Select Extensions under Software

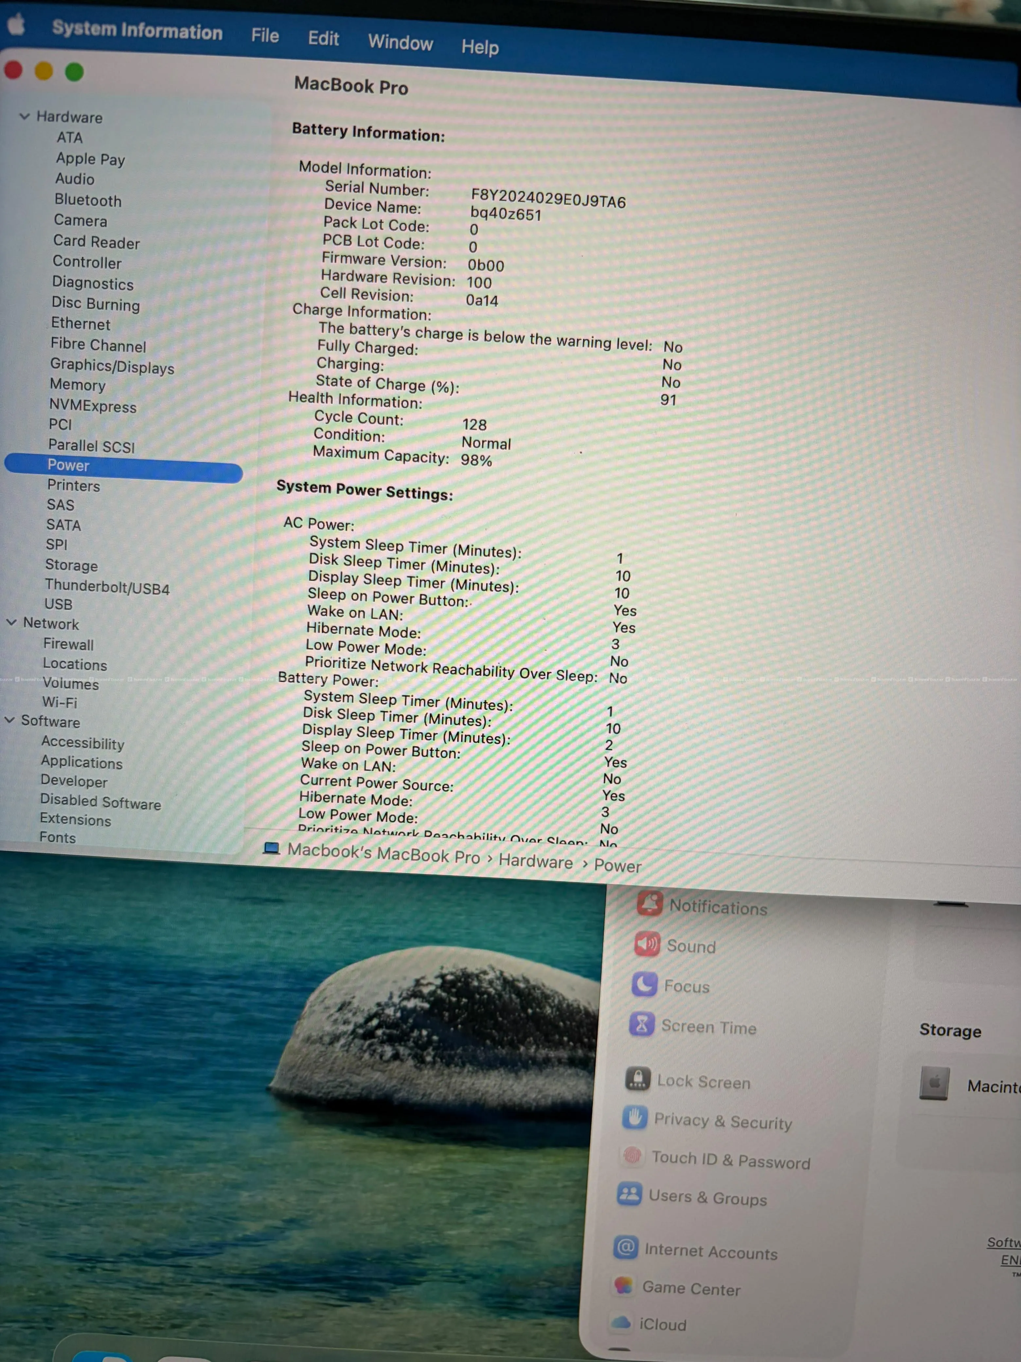click(x=76, y=820)
